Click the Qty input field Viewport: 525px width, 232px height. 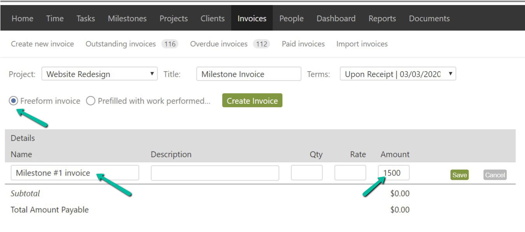click(306, 172)
